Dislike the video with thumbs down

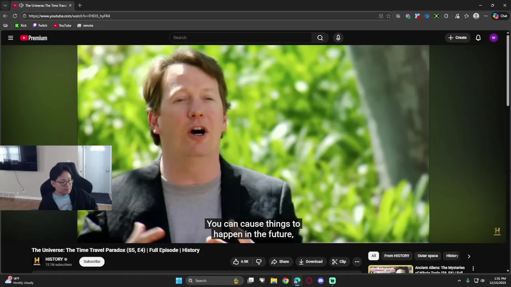[x=259, y=261]
